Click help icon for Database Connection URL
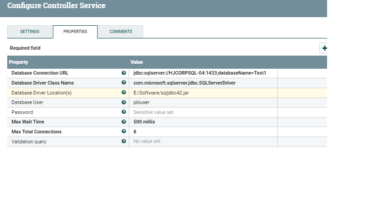370x208 pixels. (x=124, y=73)
